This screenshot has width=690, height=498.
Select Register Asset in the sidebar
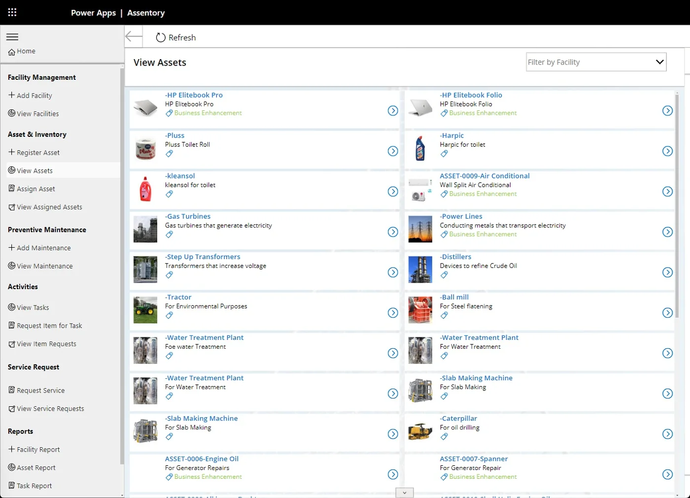(x=38, y=153)
